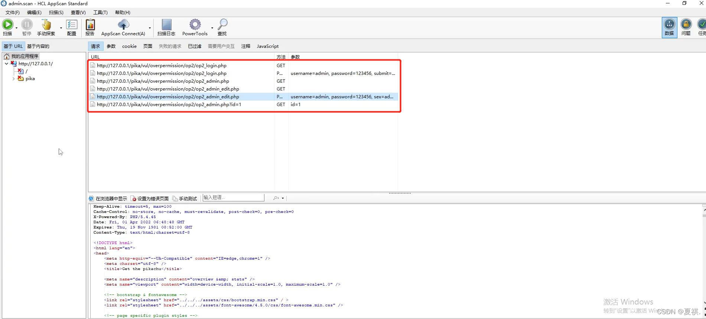706x319 pixels.
Task: Select the 基于内容的 tab
Action: tap(38, 46)
